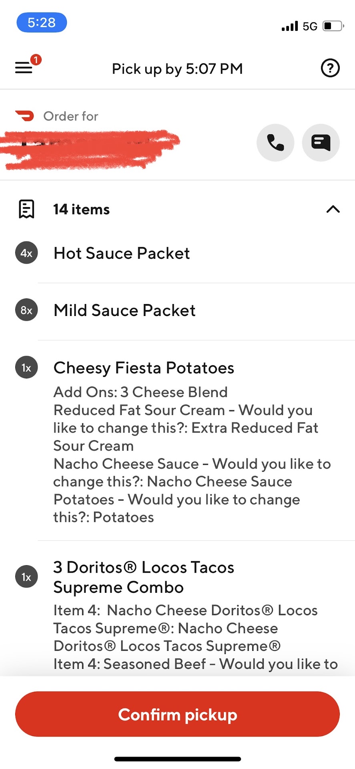The image size is (355, 769).
Task: Open the hamburger menu with notification badge
Action: pyautogui.click(x=25, y=67)
